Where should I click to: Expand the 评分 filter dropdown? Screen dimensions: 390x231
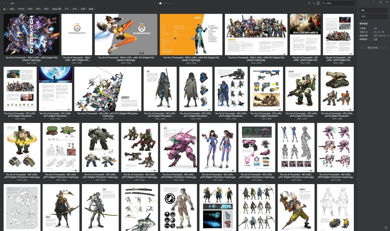tap(39, 9)
